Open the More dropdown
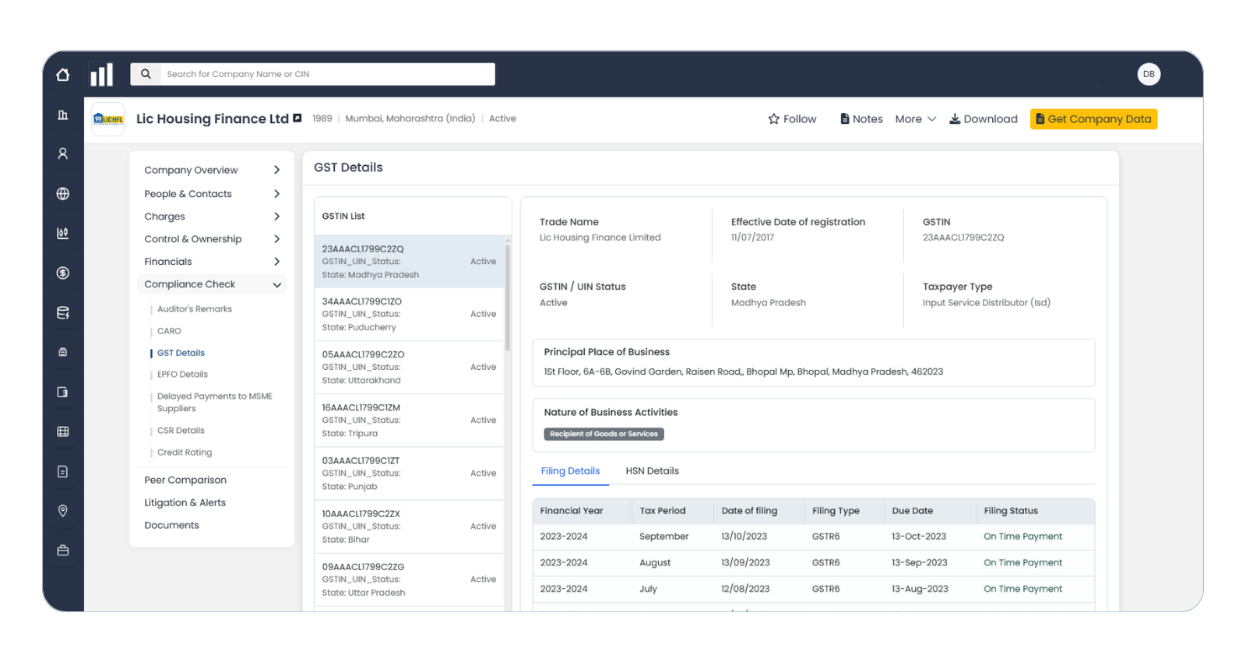The width and height of the screenshot is (1246, 662). (915, 119)
